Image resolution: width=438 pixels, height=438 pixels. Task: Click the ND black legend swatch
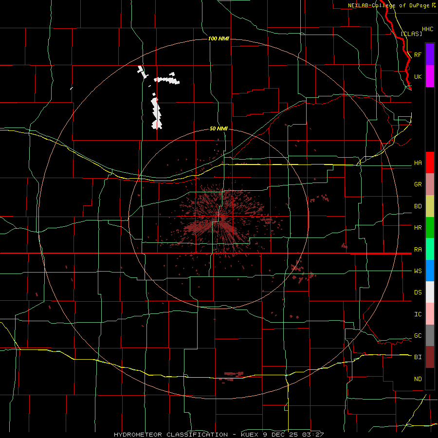430,379
